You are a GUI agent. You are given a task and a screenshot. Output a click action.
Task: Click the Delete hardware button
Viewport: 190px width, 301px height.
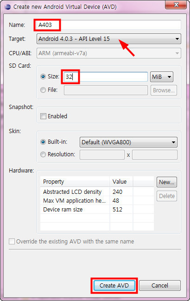(x=167, y=196)
